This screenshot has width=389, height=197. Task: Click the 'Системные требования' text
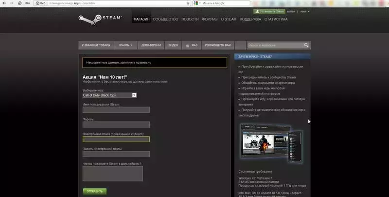pos(255,171)
